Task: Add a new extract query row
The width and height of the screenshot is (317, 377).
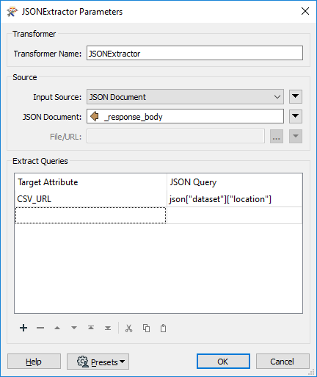Action: 23,328
